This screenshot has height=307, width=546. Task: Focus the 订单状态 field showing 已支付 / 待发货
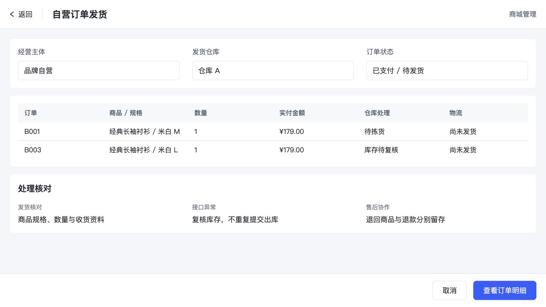click(x=447, y=71)
